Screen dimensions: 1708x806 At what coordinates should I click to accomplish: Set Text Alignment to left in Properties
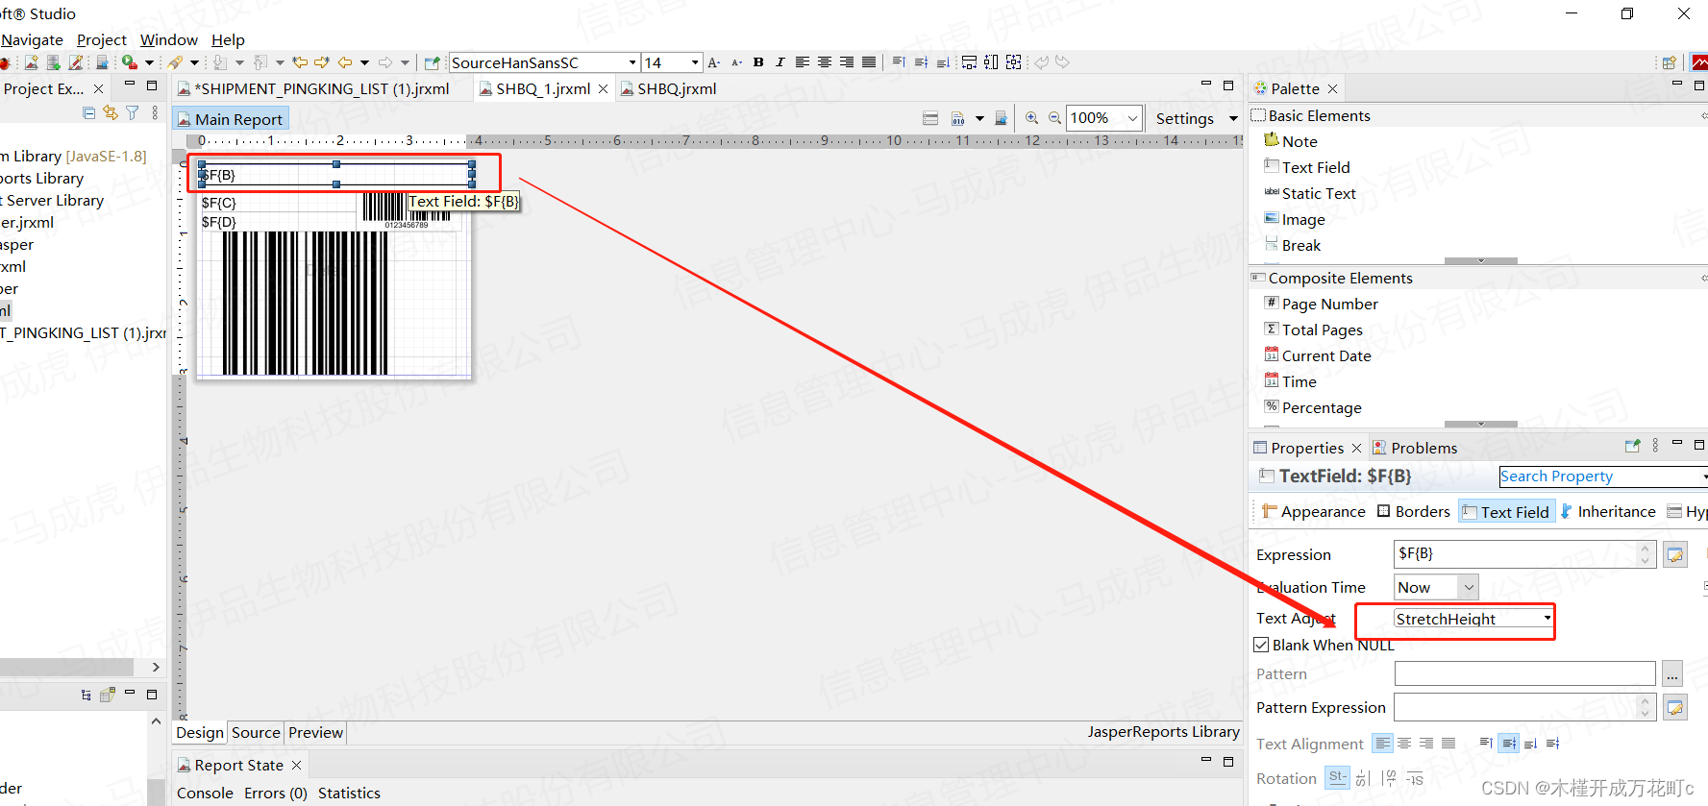(x=1382, y=743)
